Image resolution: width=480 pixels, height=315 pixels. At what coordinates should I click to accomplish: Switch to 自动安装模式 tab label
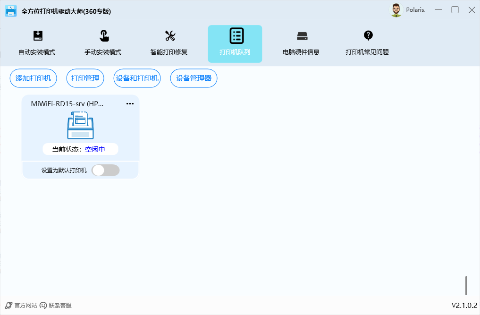(x=37, y=52)
